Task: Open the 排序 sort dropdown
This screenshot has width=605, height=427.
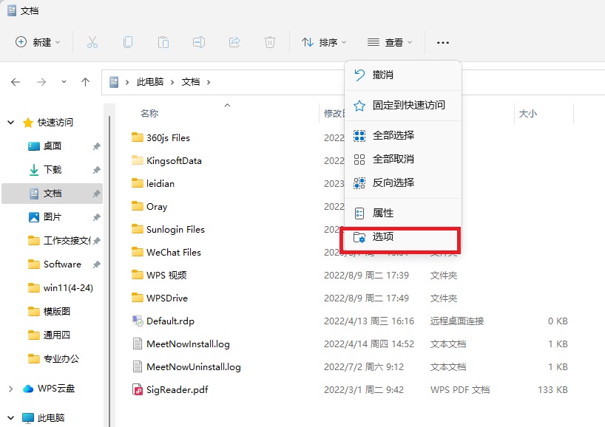Action: pos(323,42)
